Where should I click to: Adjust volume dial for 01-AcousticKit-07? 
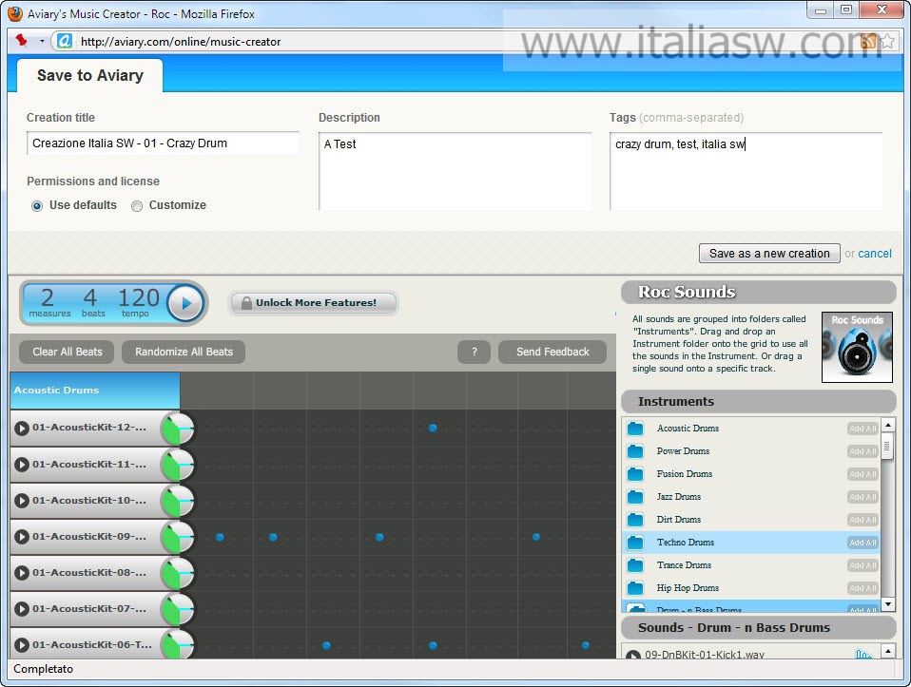pyautogui.click(x=178, y=608)
